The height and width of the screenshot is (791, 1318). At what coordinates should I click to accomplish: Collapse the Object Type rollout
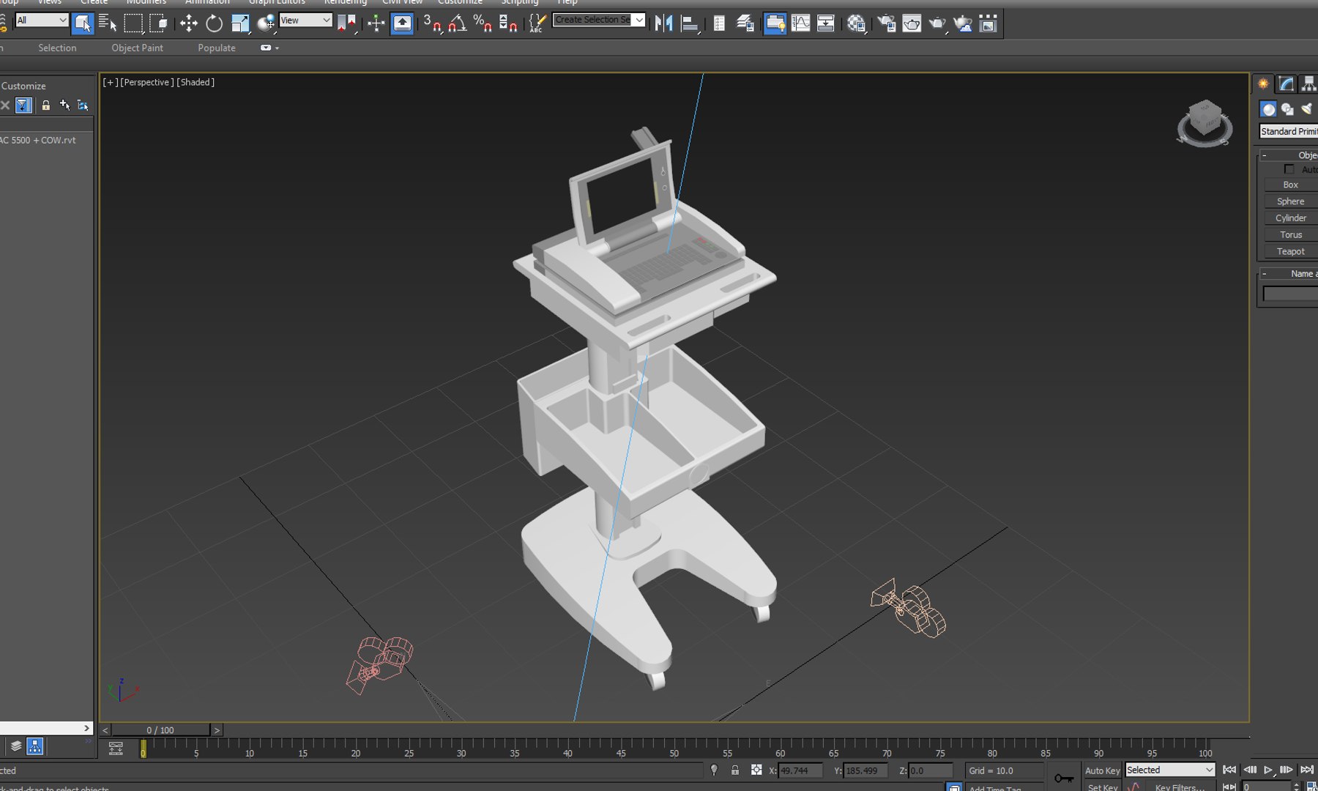1265,155
